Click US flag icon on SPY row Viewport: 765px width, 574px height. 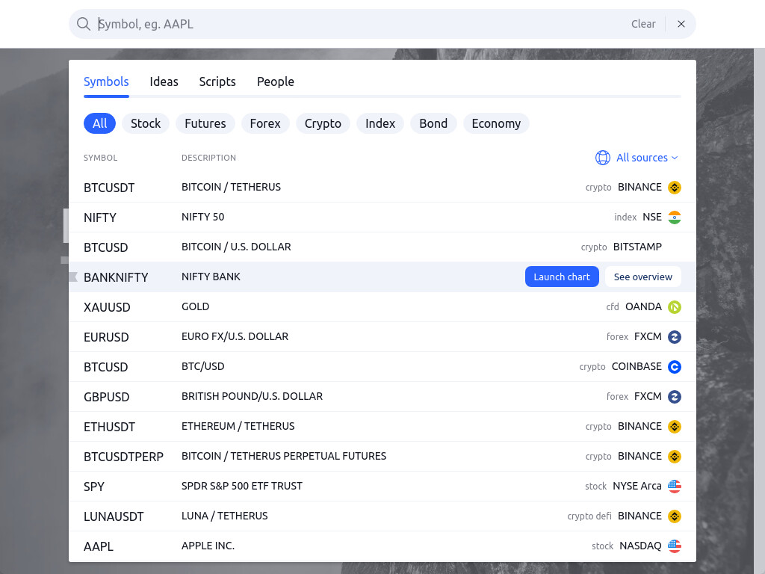[675, 486]
